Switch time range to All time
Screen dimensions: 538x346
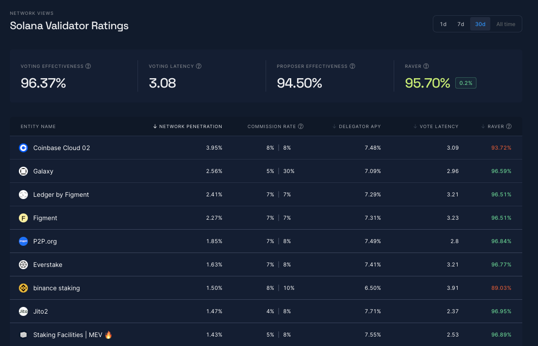(506, 24)
